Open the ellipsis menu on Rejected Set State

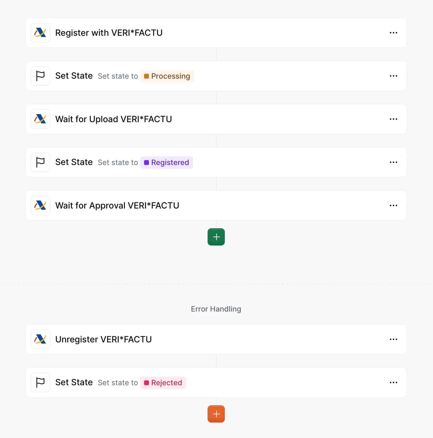pos(394,382)
